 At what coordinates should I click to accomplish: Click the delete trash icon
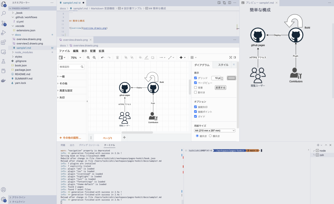(x=117, y=57)
